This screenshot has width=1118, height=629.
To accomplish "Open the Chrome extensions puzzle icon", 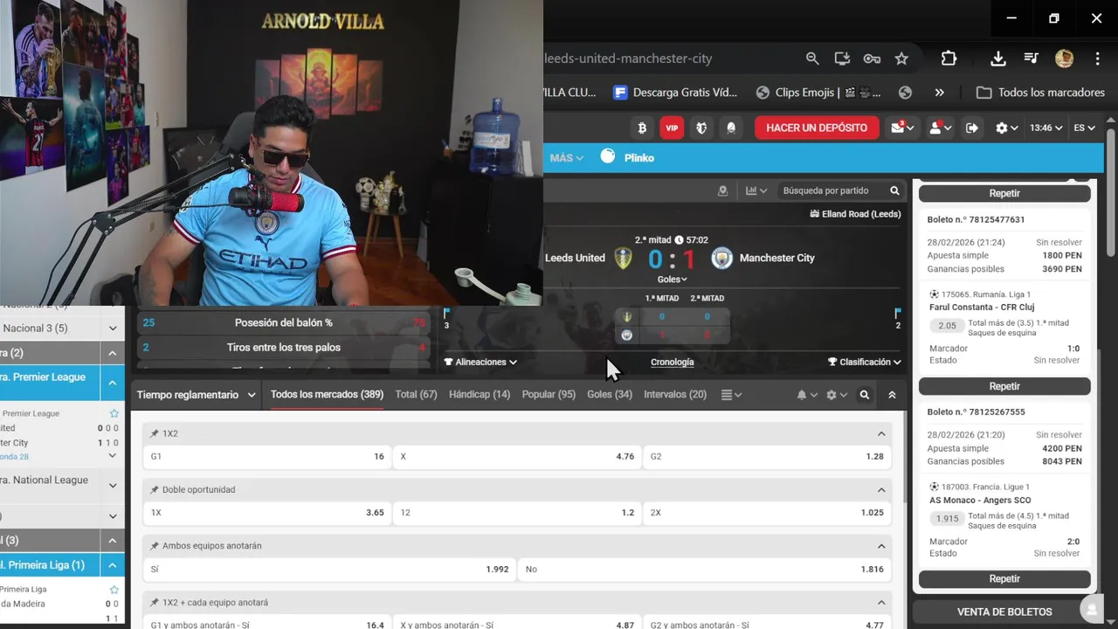I will [x=949, y=59].
